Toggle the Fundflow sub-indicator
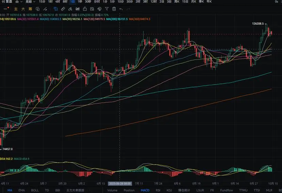Viewport: 282px width, 193px height. (x=227, y=190)
